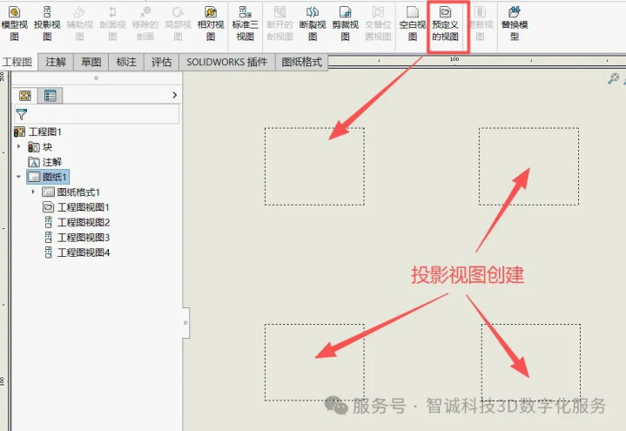Activate the 剪裁视图 crop view tool
Viewport: 626px width, 431px height.
pos(346,24)
